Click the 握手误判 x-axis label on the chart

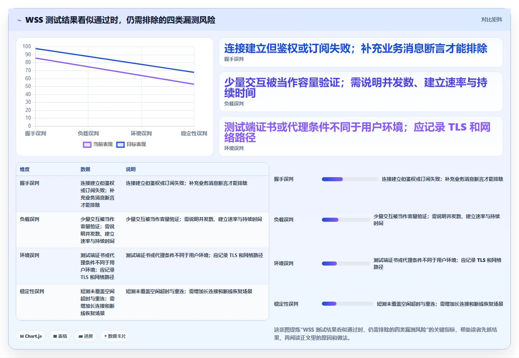click(36, 133)
